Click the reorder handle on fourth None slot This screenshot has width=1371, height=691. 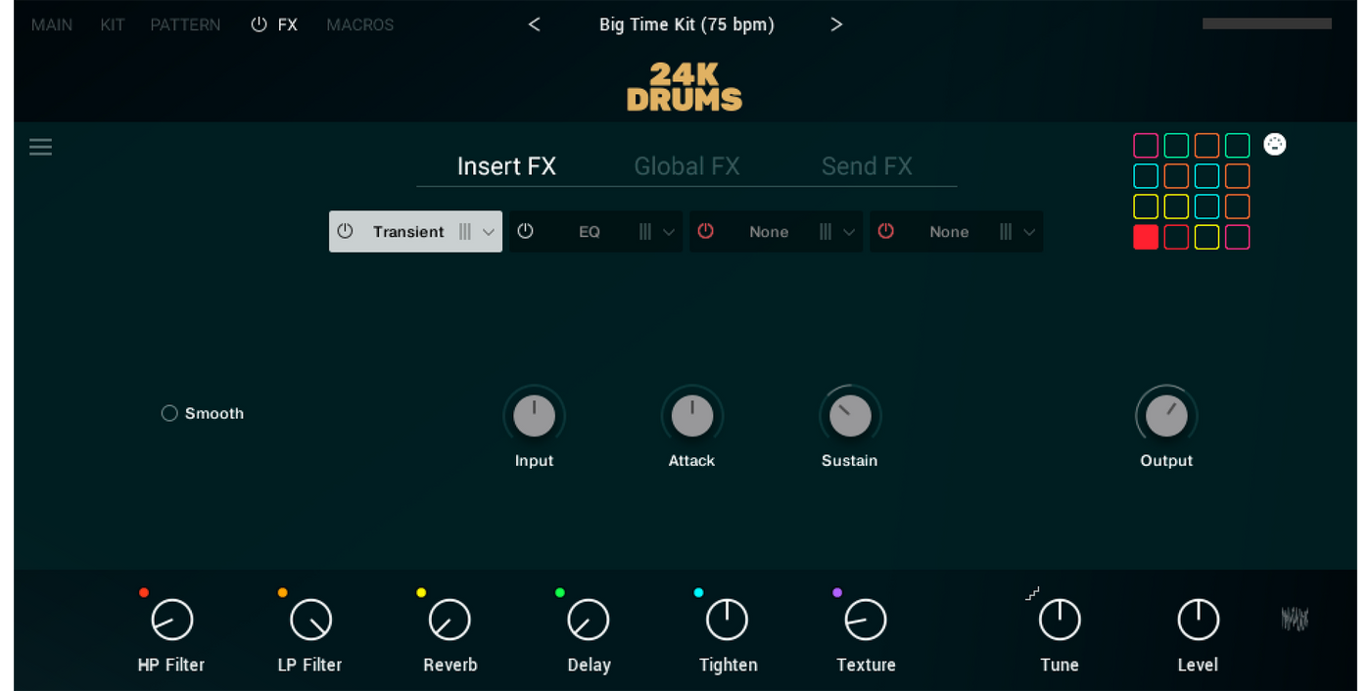[1006, 232]
